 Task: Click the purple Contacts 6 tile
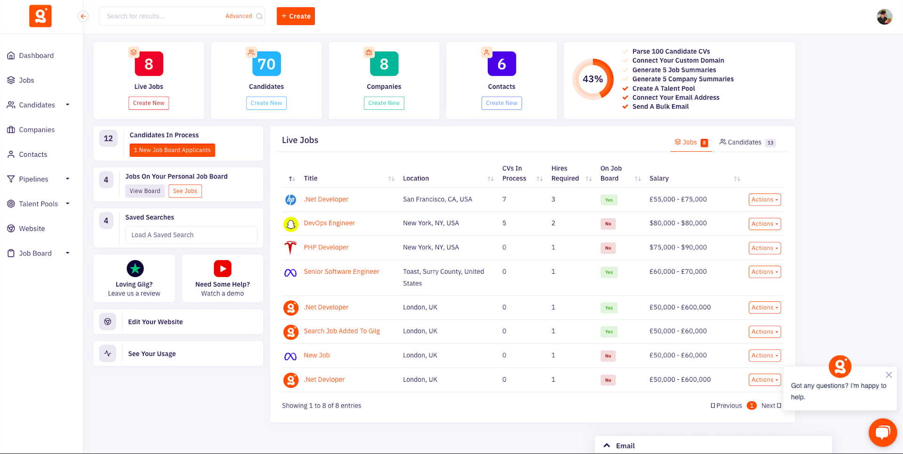[x=502, y=64]
